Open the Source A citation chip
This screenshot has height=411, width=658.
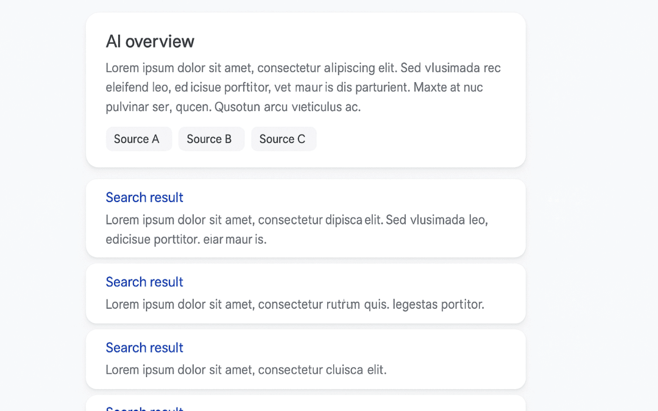pos(138,139)
